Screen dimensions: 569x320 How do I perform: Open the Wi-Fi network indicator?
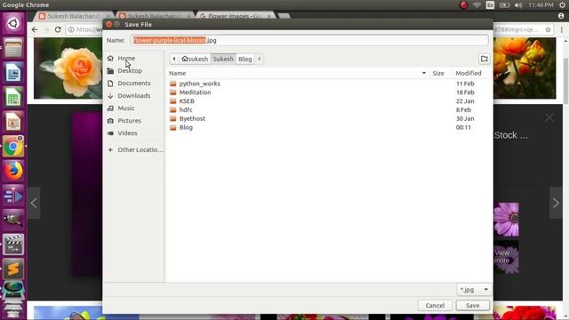(477, 5)
